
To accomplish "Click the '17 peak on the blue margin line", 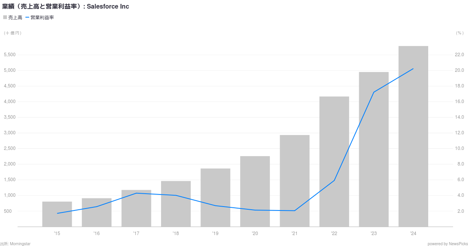I will (136, 193).
